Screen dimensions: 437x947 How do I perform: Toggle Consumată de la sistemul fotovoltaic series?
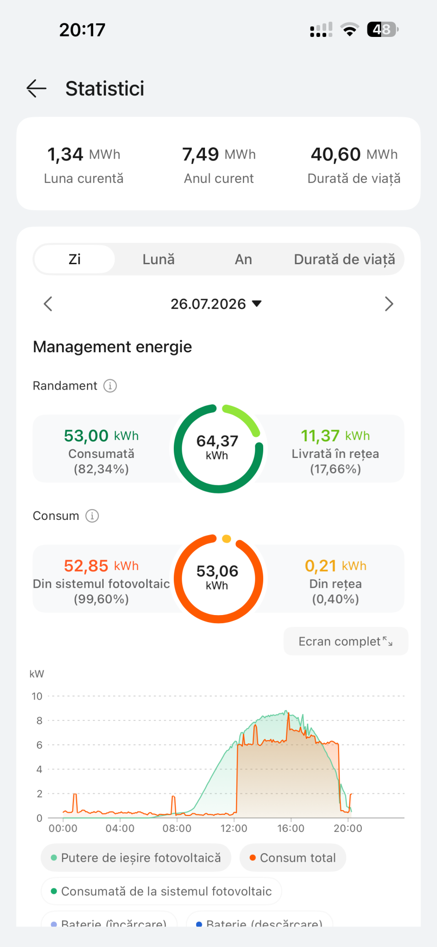tap(161, 891)
